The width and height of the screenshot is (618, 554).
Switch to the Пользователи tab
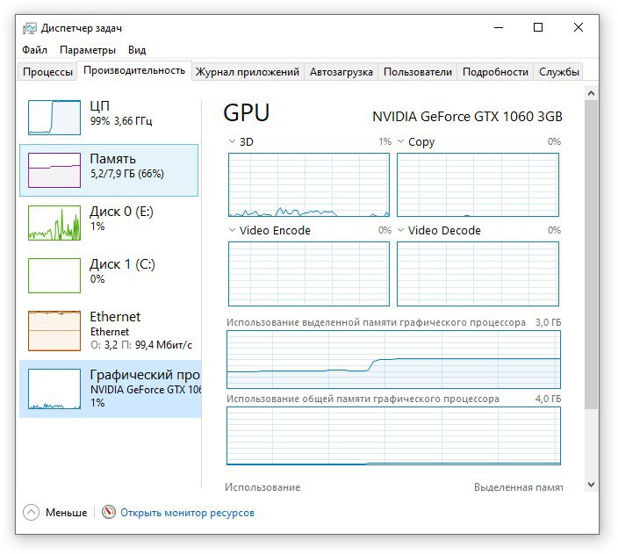(x=417, y=72)
